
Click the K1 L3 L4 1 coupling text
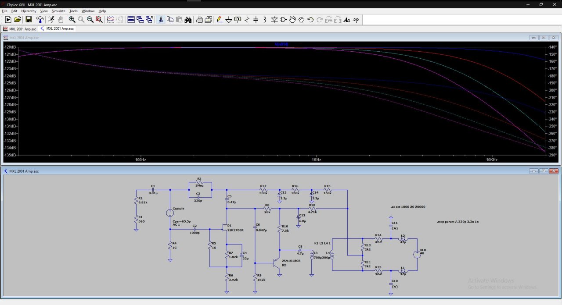click(x=323, y=242)
